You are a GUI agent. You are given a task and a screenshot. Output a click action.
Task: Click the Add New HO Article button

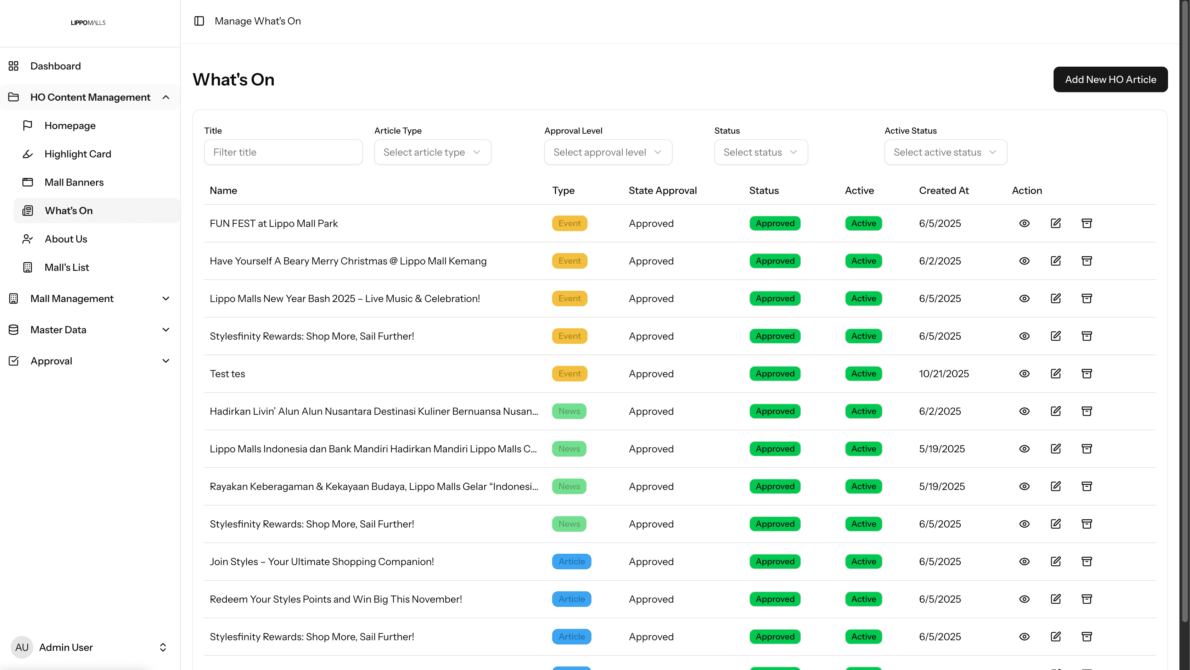click(x=1110, y=79)
